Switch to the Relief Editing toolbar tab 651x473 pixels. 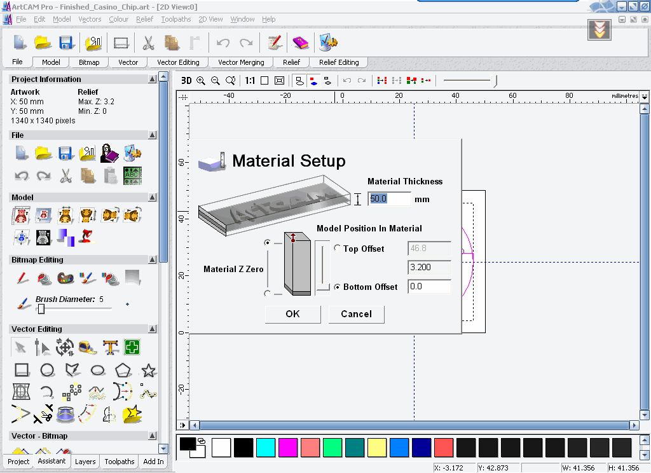(339, 62)
